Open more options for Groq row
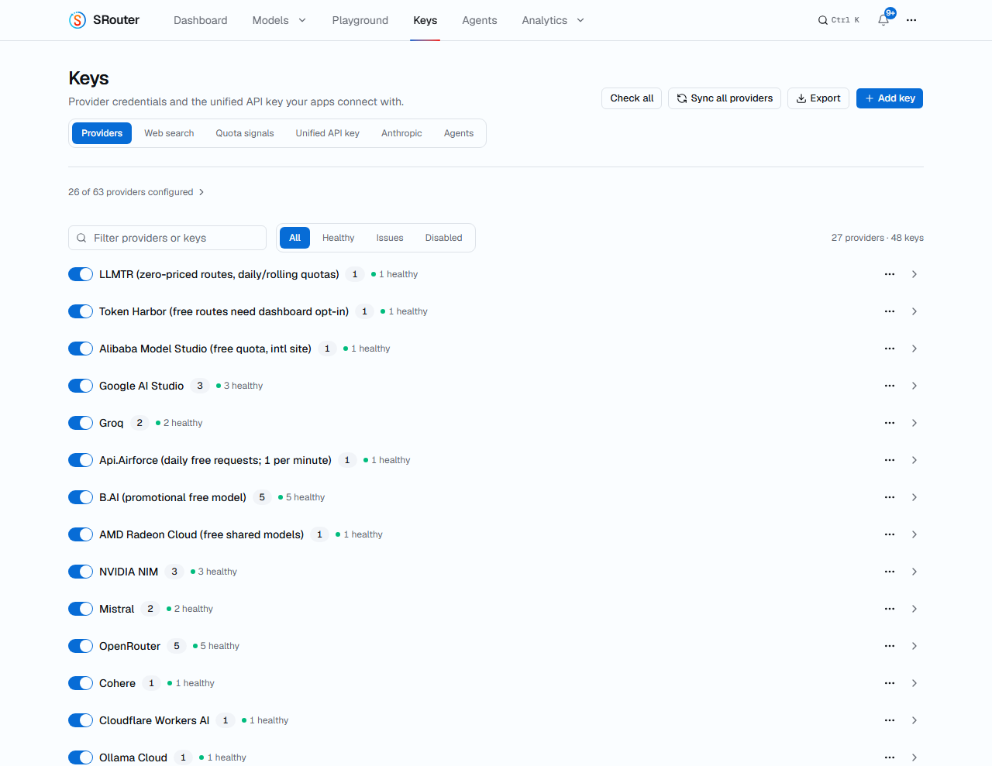This screenshot has width=992, height=766. tap(890, 423)
